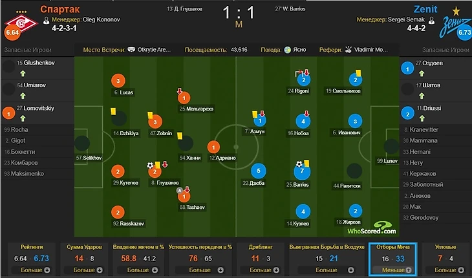The width and height of the screenshot is (472, 278).
Task: Click Zobnin's orange player circle
Action: pyautogui.click(x=155, y=122)
